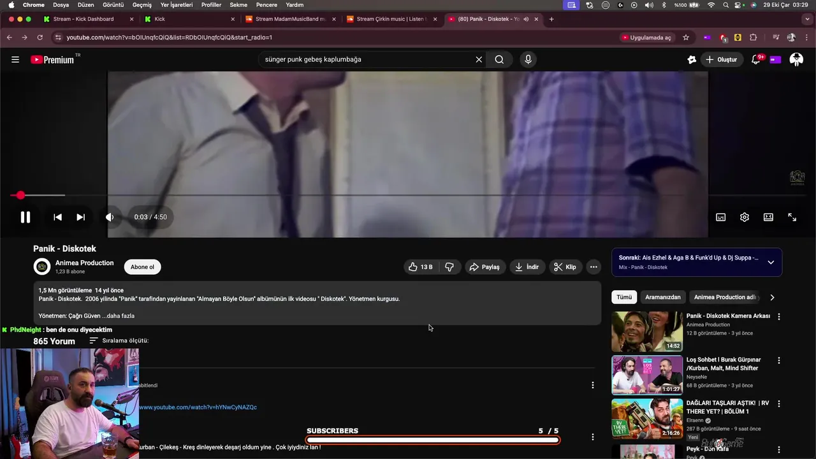Switch to Stream Çirkin music tab
The height and width of the screenshot is (459, 816).
click(391, 19)
